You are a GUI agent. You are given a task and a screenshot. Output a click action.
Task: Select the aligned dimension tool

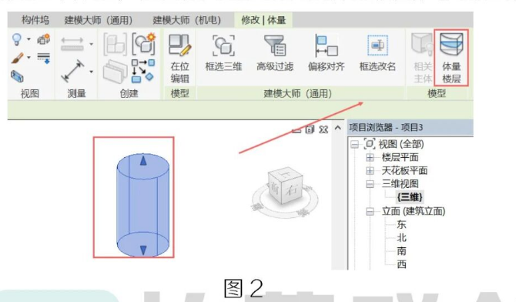tap(72, 44)
